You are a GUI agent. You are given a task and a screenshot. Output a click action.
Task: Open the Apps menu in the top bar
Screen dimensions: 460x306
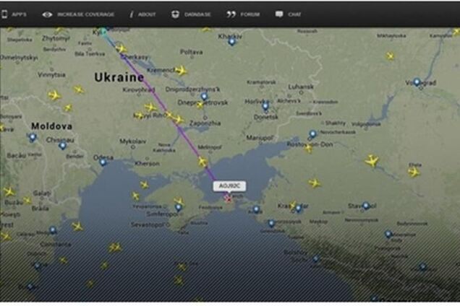tap(14, 14)
